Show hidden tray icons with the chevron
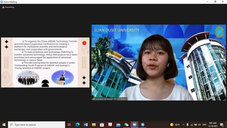Screen dimensions: 227x128 tap(184, 125)
